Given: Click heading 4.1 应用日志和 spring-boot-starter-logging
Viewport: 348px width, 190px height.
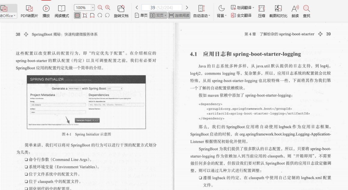Looking at the screenshot, I should click(x=245, y=54).
